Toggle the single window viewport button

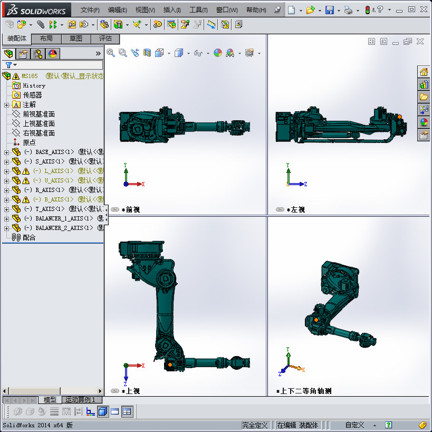pyautogui.click(x=114, y=411)
